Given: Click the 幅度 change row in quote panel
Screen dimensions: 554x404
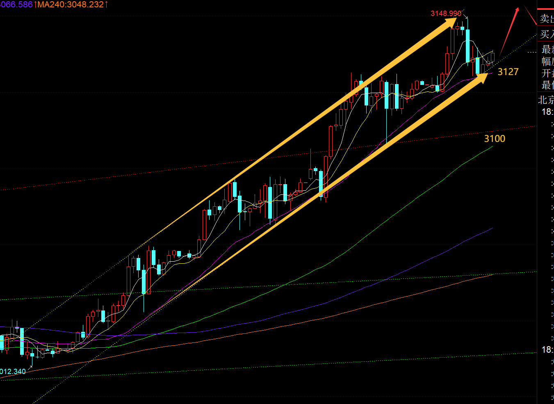Looking at the screenshot, I should coord(547,62).
